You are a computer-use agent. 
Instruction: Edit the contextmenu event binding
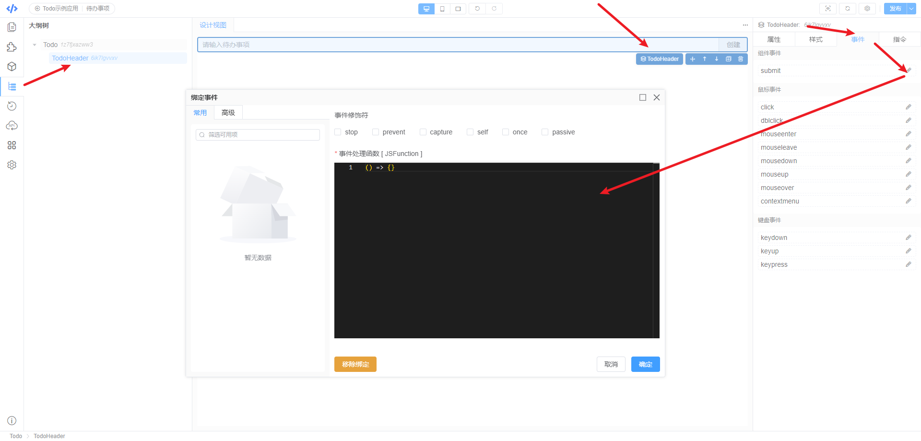pyautogui.click(x=909, y=201)
